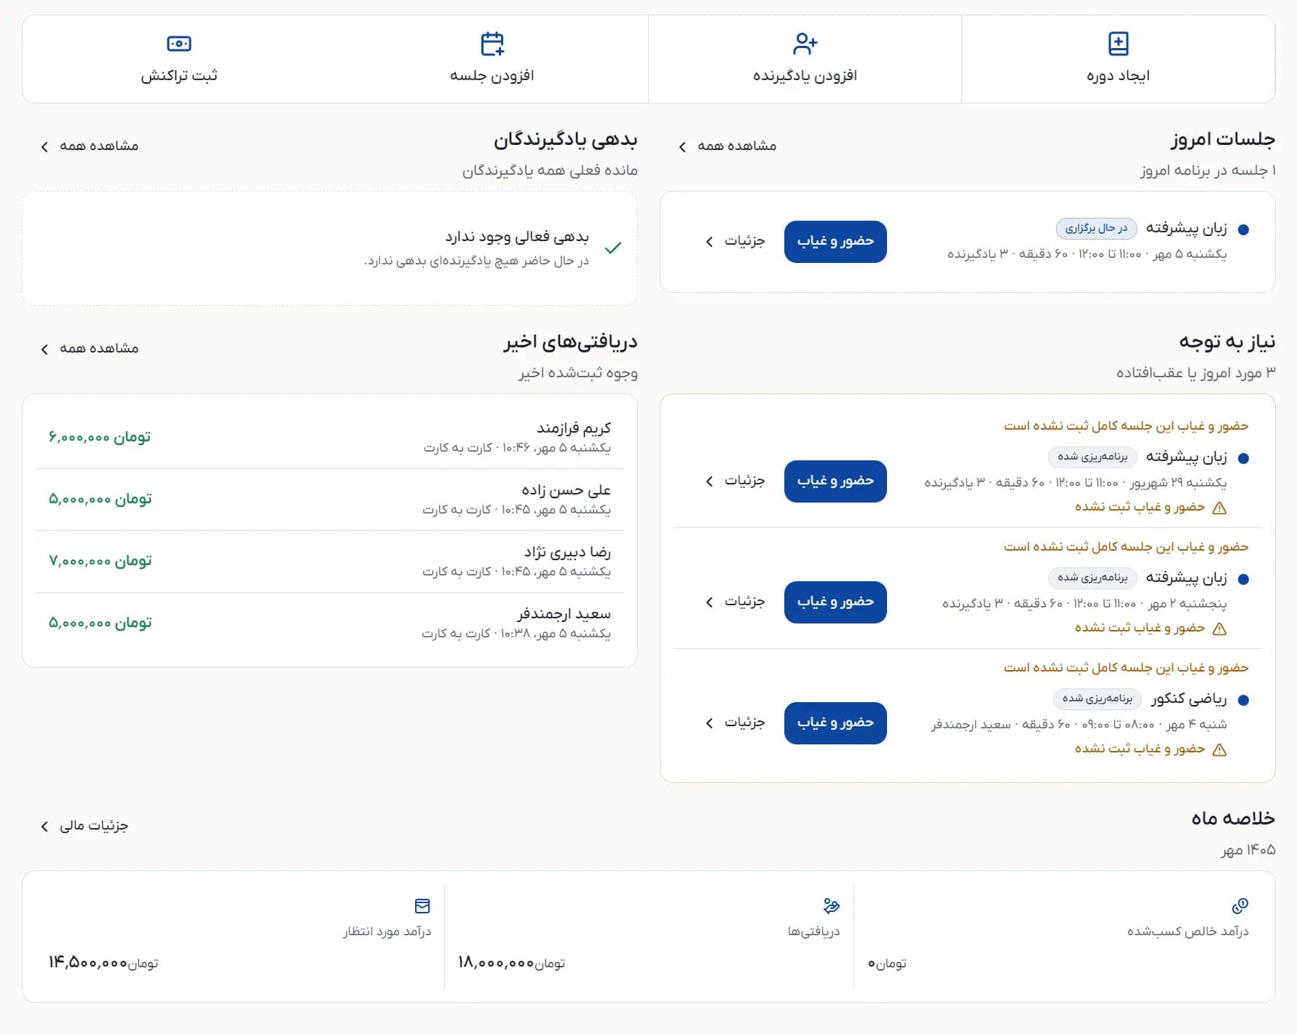Click expected revenue value ۱۴,۵۰۰,۰۰۰ تومان
The width and height of the screenshot is (1297, 1035).
tap(103, 963)
